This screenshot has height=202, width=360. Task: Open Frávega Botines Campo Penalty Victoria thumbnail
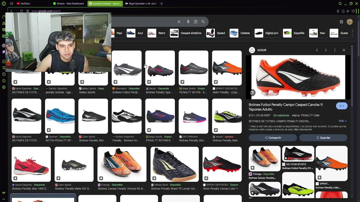pyautogui.click(x=122, y=164)
